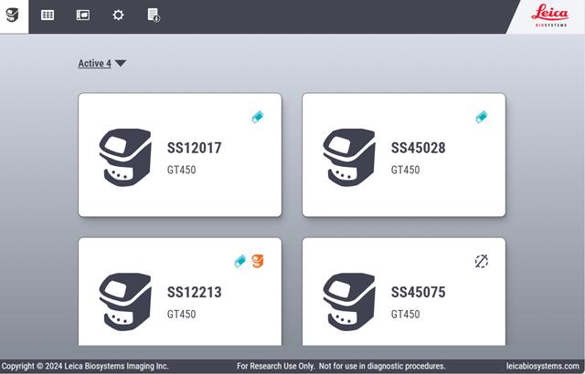This screenshot has width=585, height=374.
Task: Click the teal slide icon on SS12213
Action: (239, 261)
